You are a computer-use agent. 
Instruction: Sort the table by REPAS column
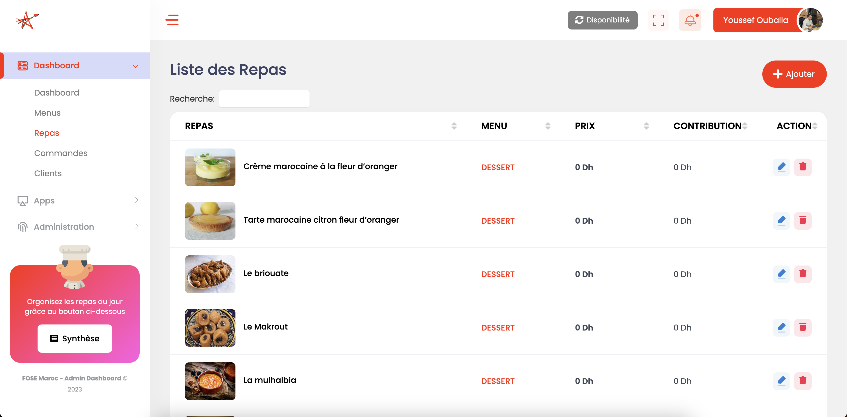click(454, 126)
